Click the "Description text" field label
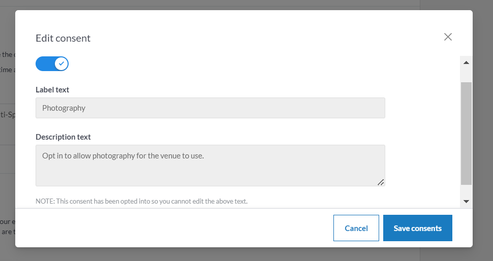The height and width of the screenshot is (261, 493). [63, 137]
